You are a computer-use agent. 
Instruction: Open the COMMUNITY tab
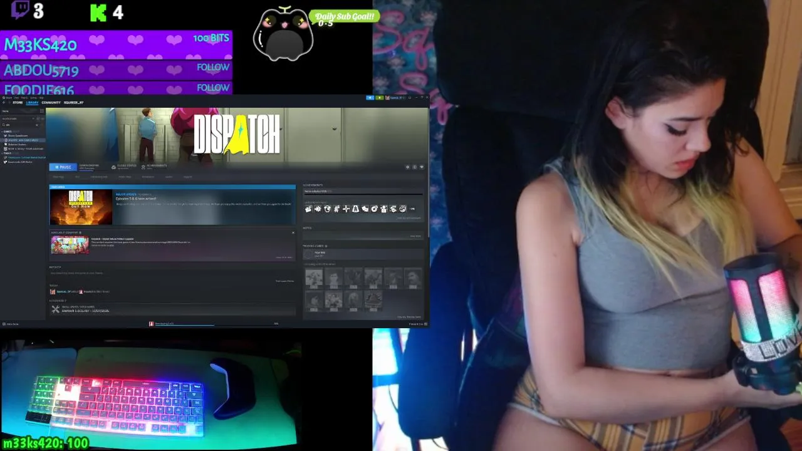(x=51, y=103)
